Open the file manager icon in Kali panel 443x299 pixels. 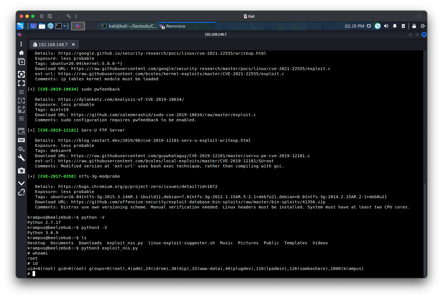tap(42, 26)
